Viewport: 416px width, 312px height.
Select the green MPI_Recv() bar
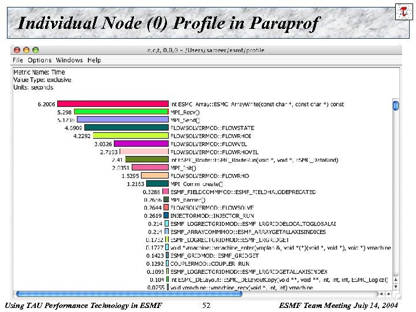tap(121, 112)
